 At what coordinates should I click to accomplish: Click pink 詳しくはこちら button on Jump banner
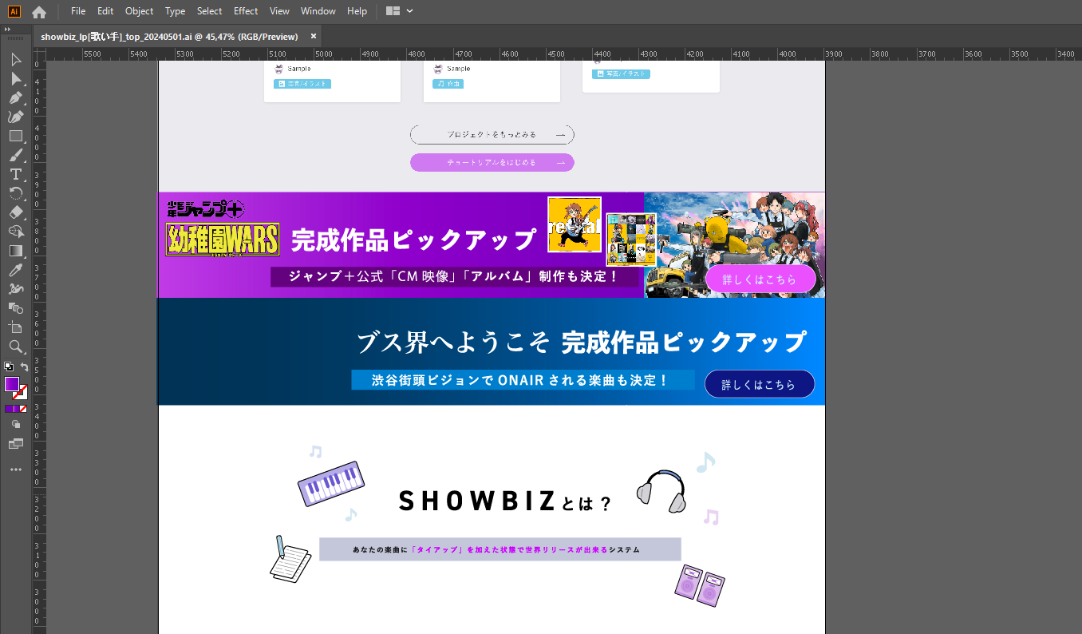(x=760, y=279)
